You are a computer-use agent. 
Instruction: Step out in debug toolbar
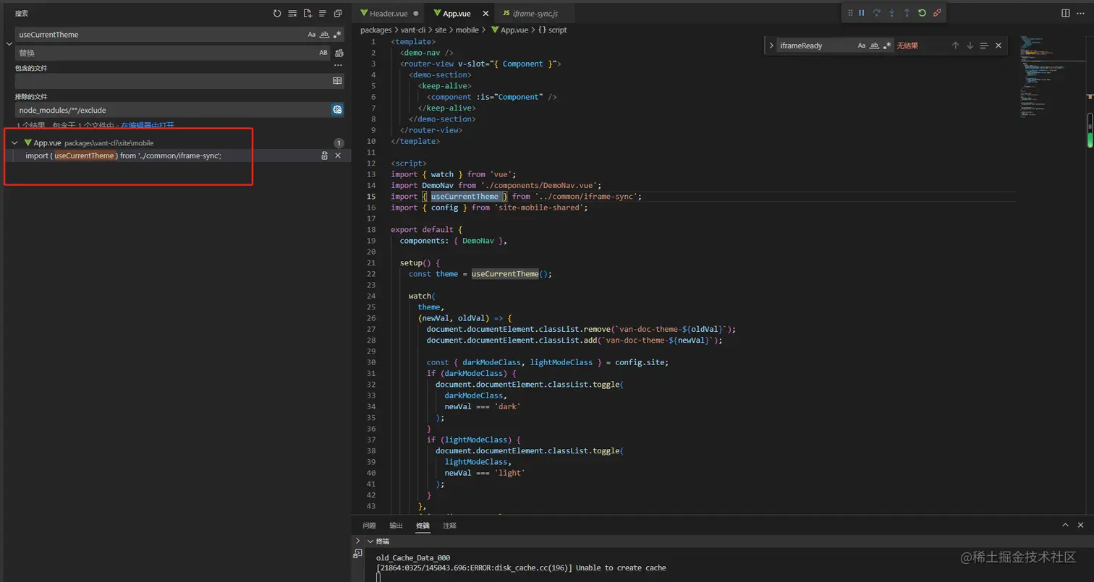[907, 13]
